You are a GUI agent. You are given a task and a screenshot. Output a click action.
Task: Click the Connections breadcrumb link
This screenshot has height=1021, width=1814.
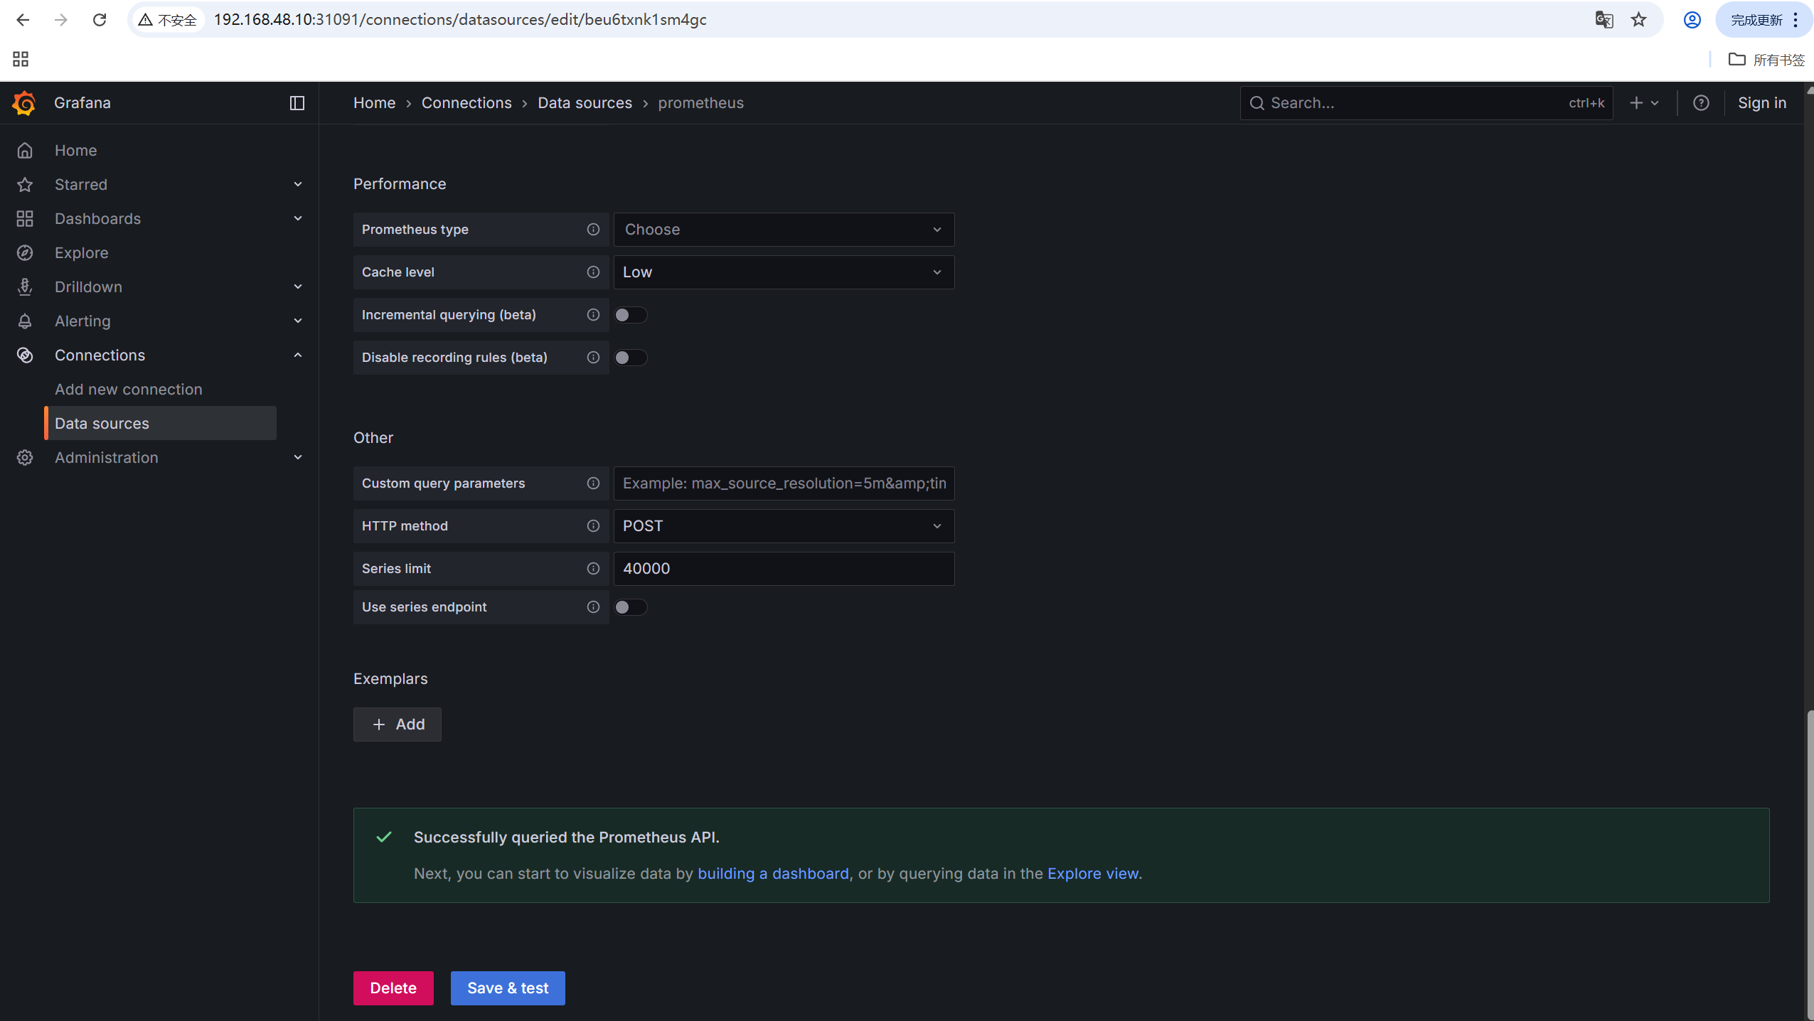(x=466, y=103)
